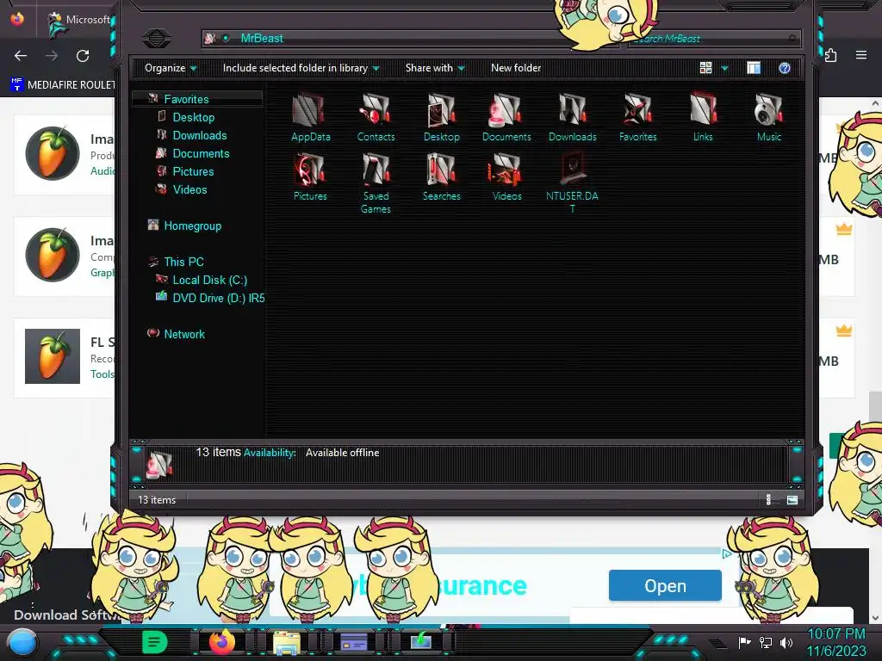Image resolution: width=882 pixels, height=661 pixels.
Task: Select the Desktop folder in file pane
Action: pos(442,117)
